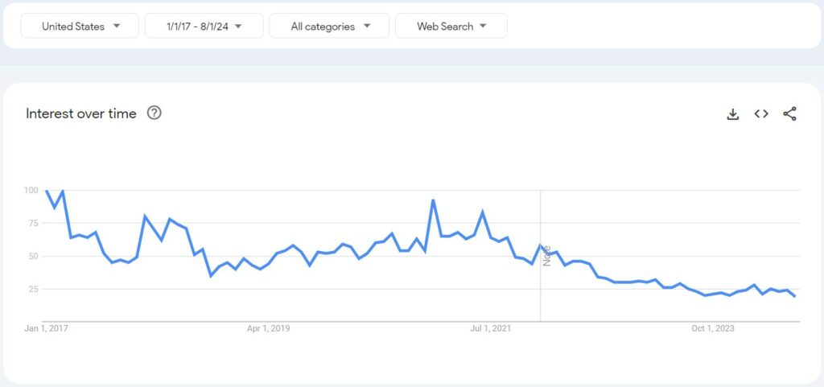Screen dimensions: 824x387
Task: Open the United States region dropdown
Action: (80, 27)
